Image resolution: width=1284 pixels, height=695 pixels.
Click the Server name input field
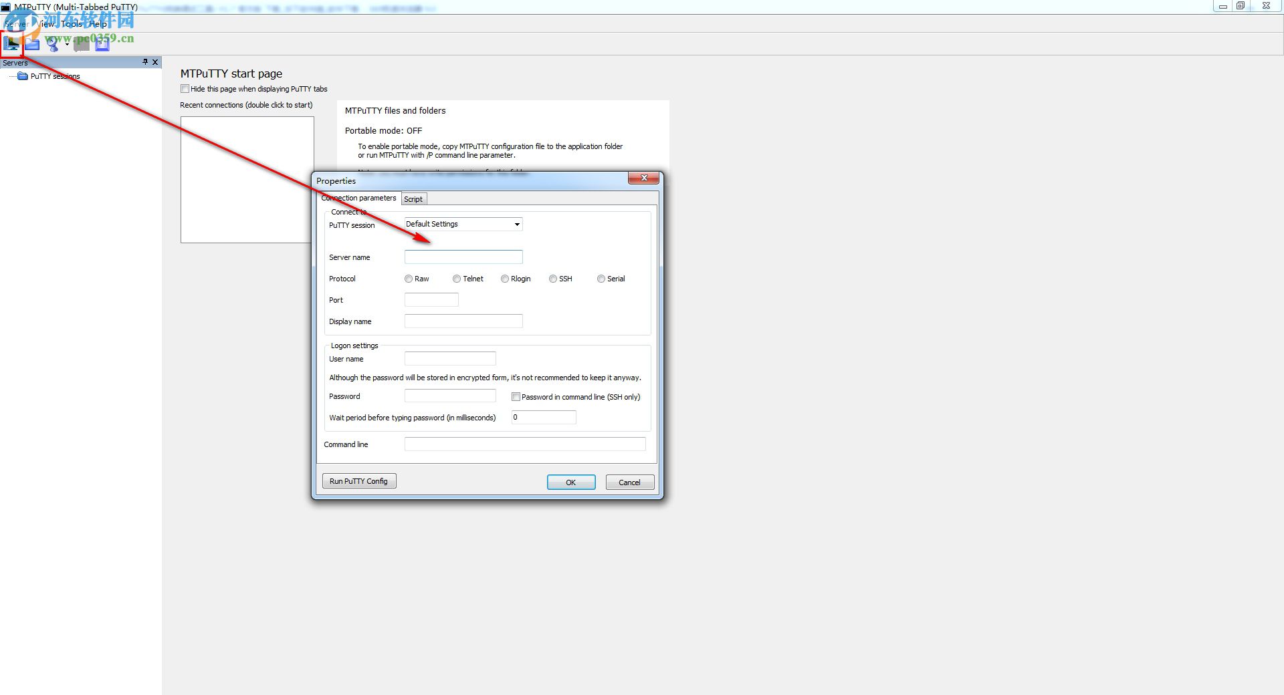tap(463, 257)
